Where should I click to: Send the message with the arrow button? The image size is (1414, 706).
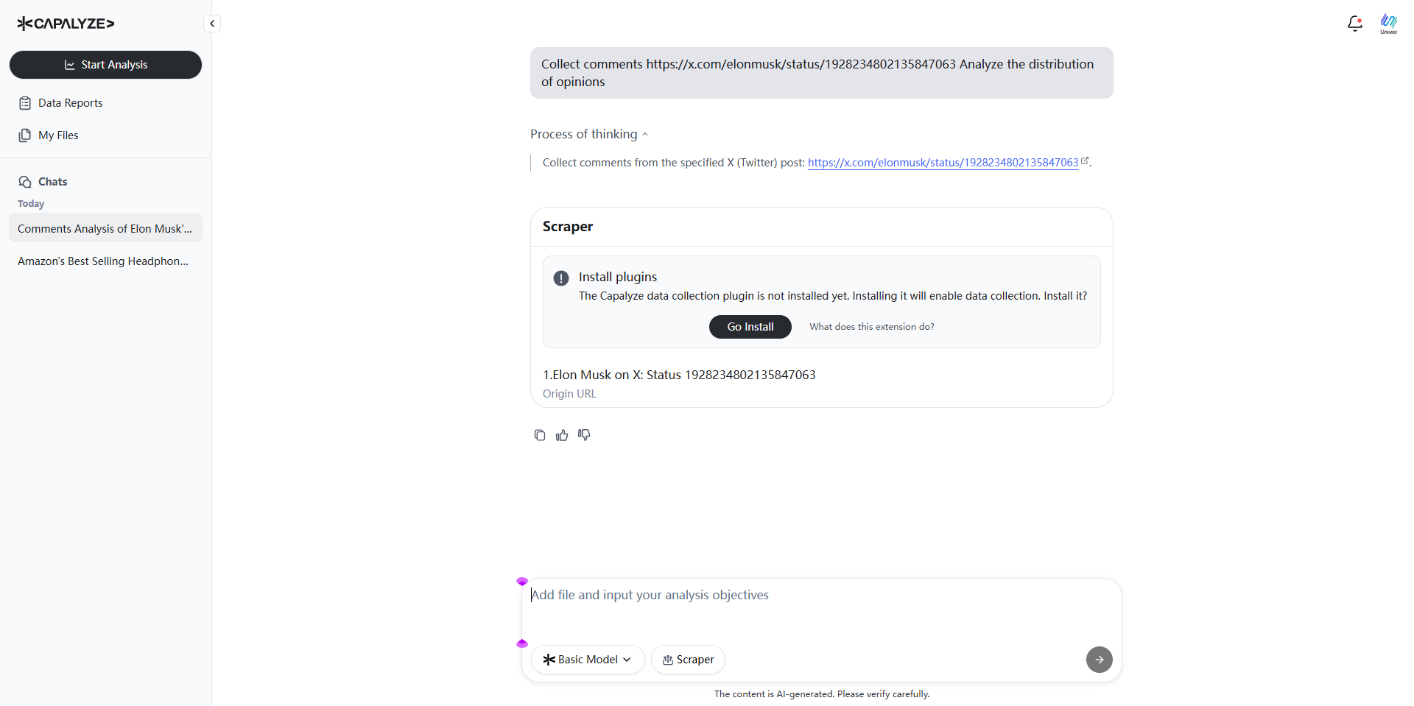[x=1099, y=660]
